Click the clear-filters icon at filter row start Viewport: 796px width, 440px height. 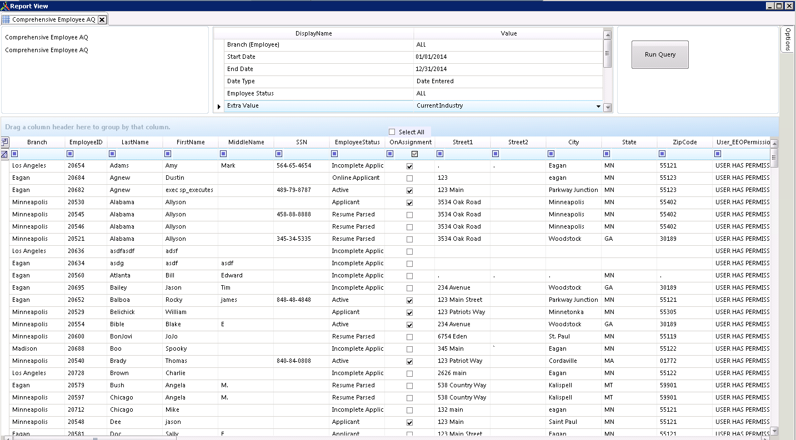pos(4,154)
